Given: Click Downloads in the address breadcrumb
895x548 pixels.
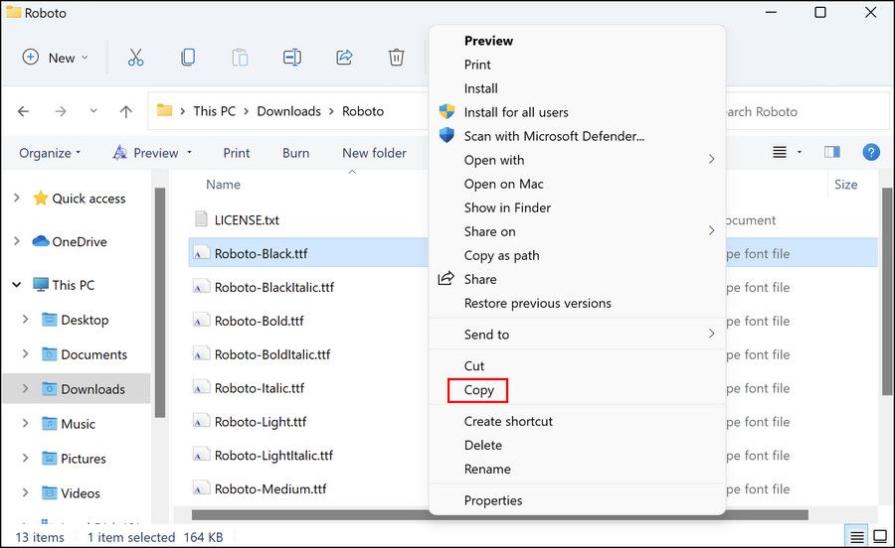Looking at the screenshot, I should tap(288, 111).
